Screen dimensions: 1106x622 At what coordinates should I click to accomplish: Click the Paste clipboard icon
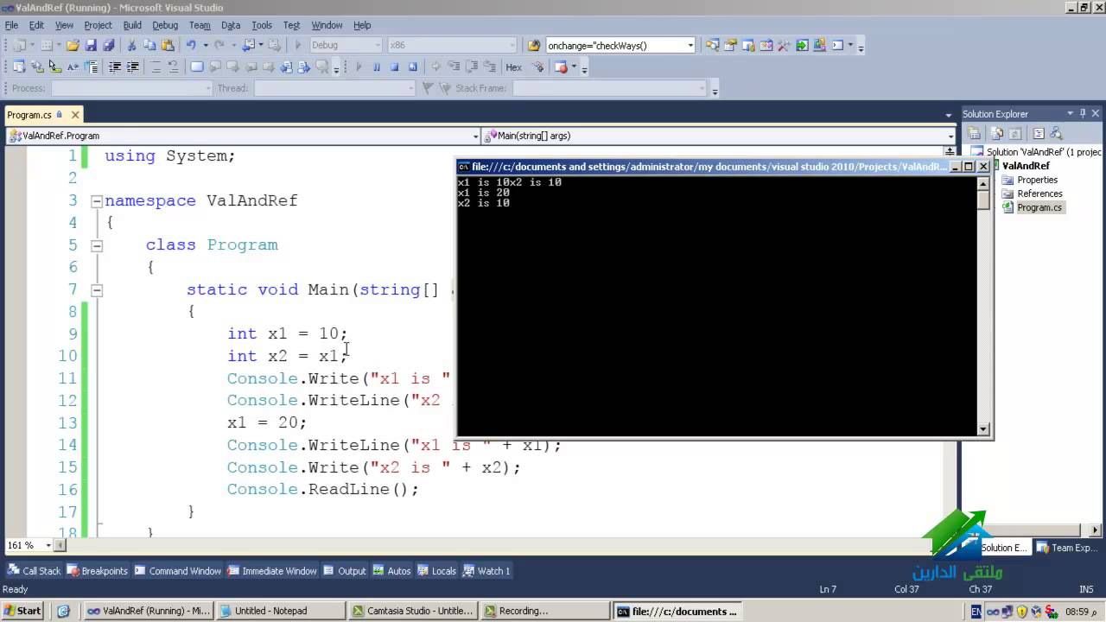click(168, 45)
